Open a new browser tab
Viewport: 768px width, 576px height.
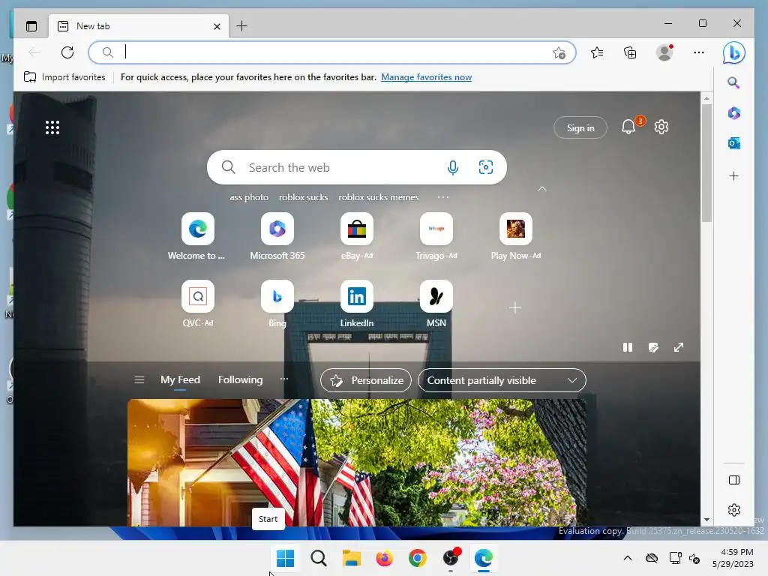(x=242, y=26)
